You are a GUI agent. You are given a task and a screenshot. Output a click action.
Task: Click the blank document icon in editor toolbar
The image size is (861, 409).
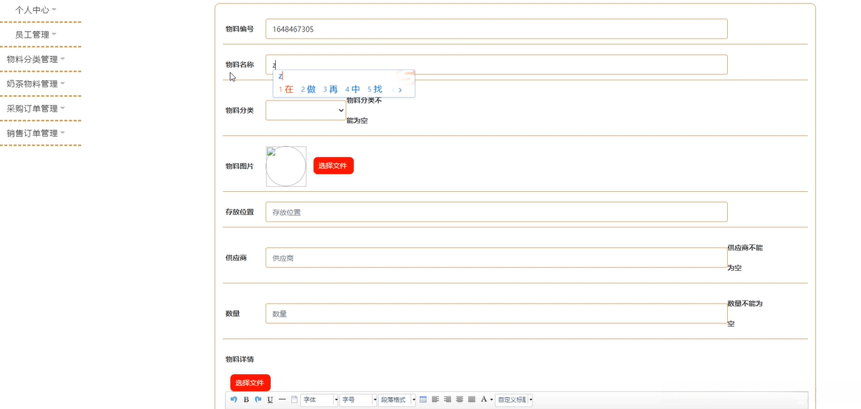click(x=294, y=399)
